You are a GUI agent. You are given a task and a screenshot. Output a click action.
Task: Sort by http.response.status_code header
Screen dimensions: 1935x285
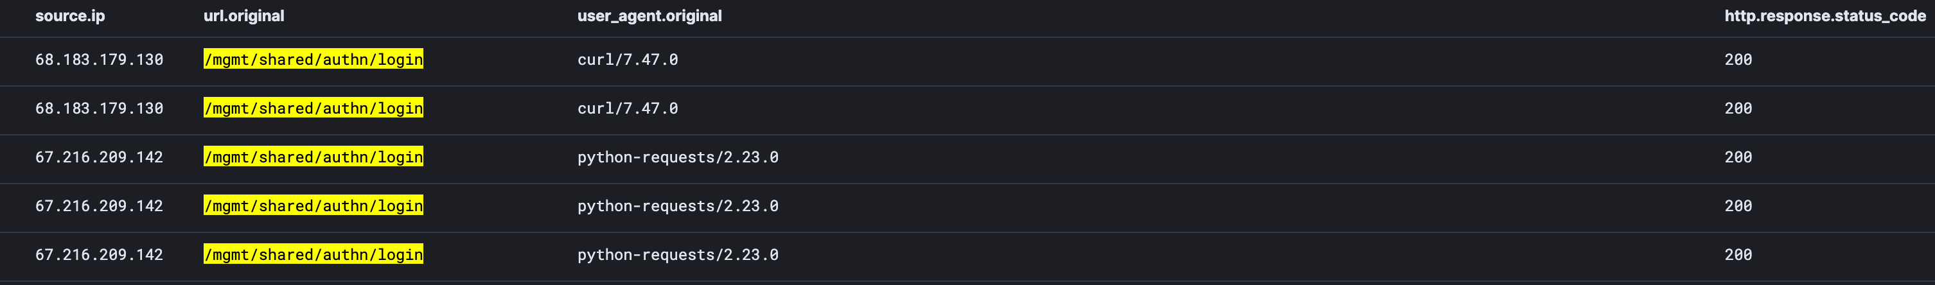[1825, 16]
